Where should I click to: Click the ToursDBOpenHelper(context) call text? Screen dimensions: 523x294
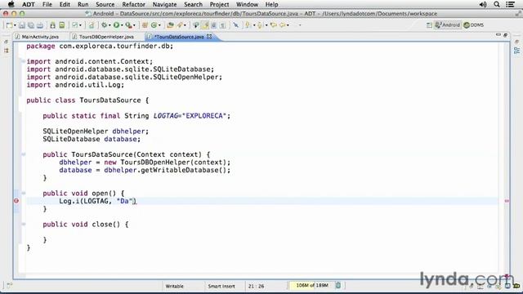point(173,163)
